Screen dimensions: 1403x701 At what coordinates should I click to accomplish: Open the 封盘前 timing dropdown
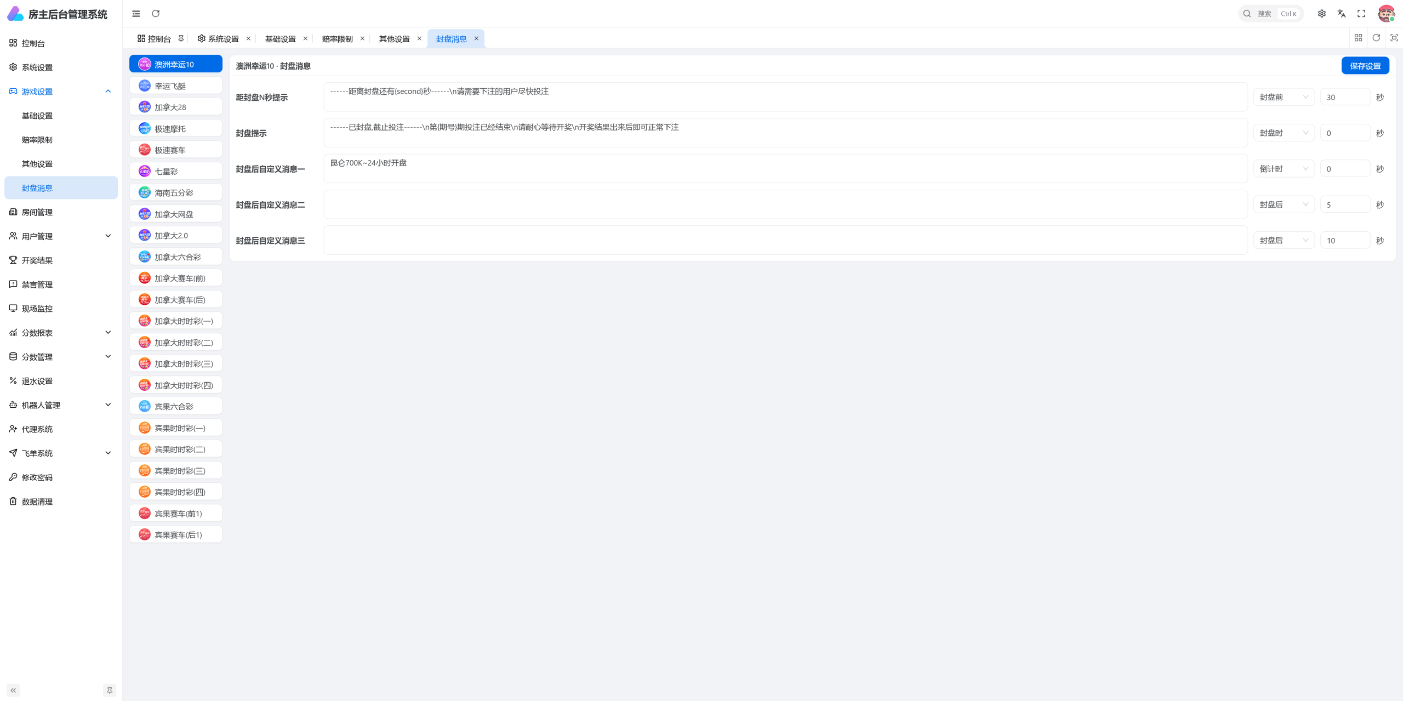click(x=1284, y=97)
